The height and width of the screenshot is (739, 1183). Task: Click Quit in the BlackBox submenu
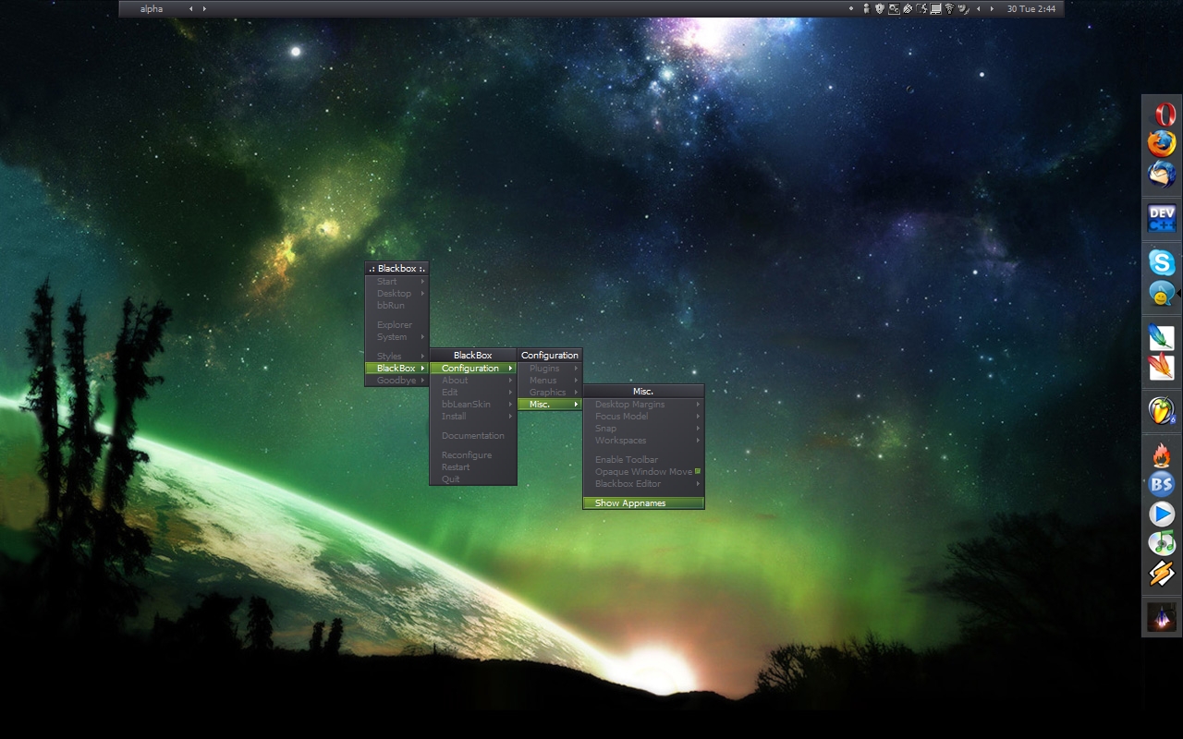click(473, 479)
